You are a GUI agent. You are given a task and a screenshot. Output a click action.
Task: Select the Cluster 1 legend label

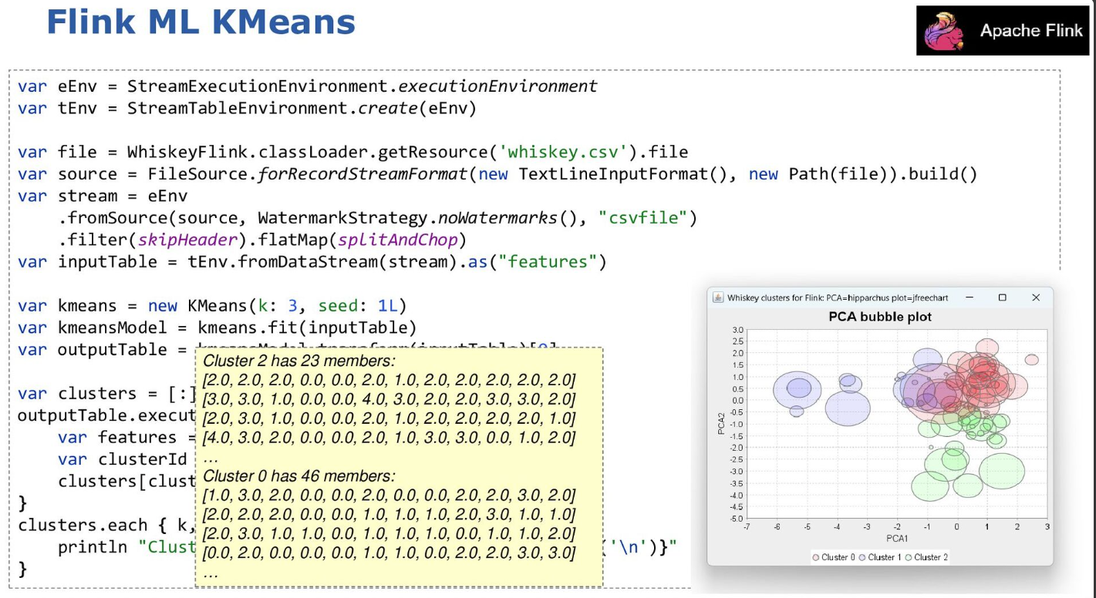[x=884, y=557]
